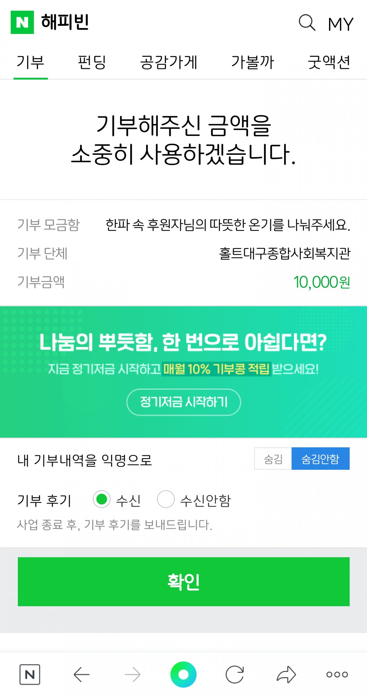Open search with the magnifier icon
The height and width of the screenshot is (697, 367).
pos(307,23)
